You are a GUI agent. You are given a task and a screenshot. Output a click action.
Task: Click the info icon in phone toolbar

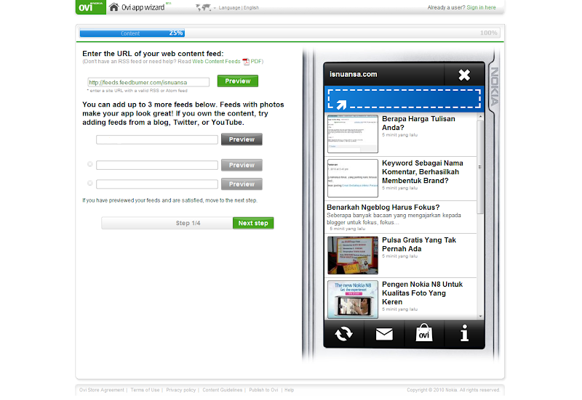coord(464,332)
